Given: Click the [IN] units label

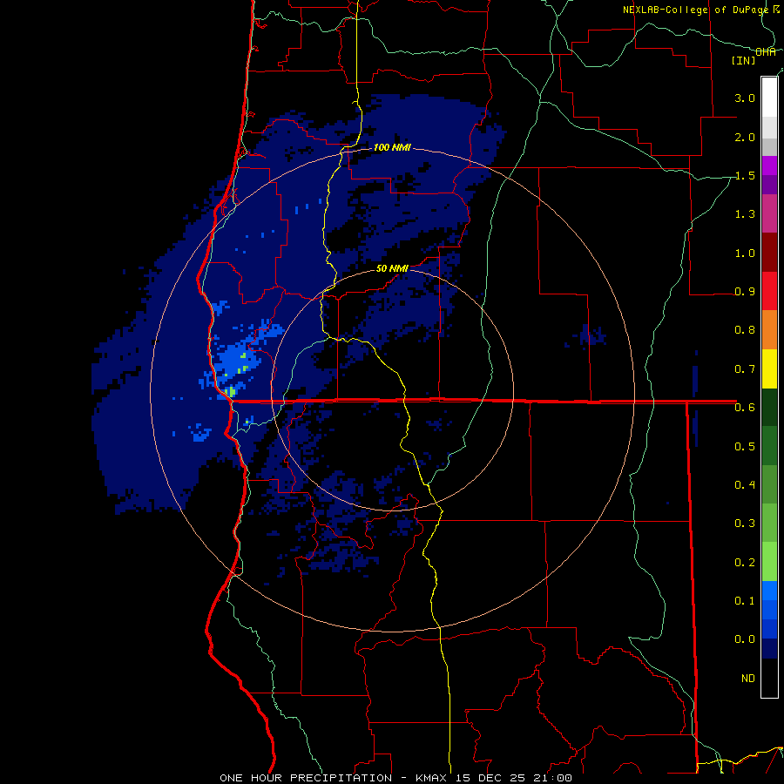Looking at the screenshot, I should 744,60.
